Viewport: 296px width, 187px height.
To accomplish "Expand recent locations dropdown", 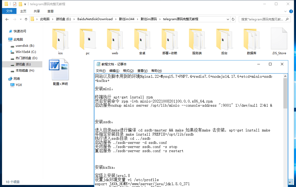I will pyautogui.click(x=21, y=19).
